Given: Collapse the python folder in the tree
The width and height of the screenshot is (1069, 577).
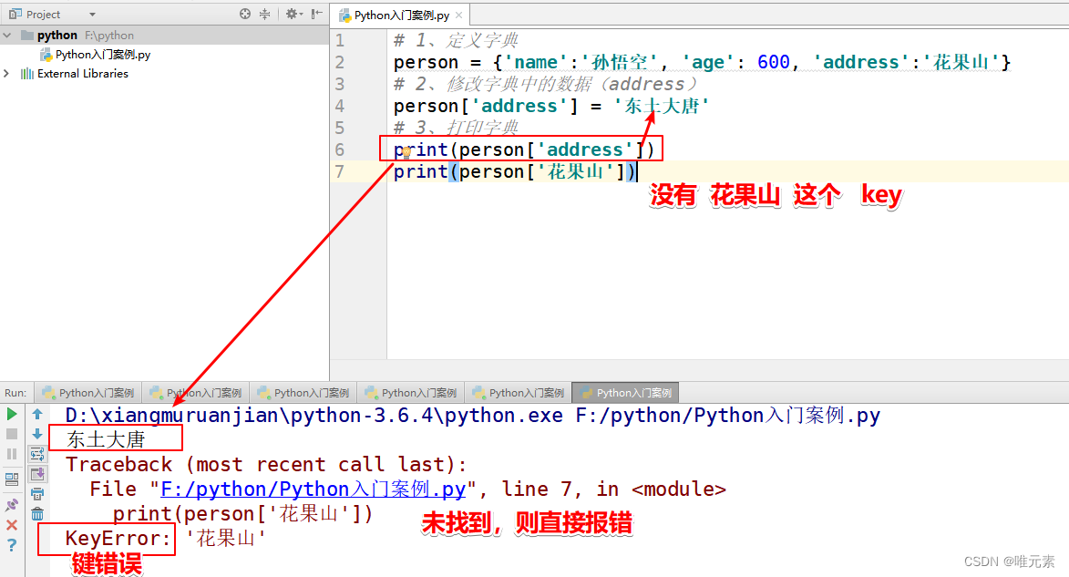Looking at the screenshot, I should click(6, 35).
